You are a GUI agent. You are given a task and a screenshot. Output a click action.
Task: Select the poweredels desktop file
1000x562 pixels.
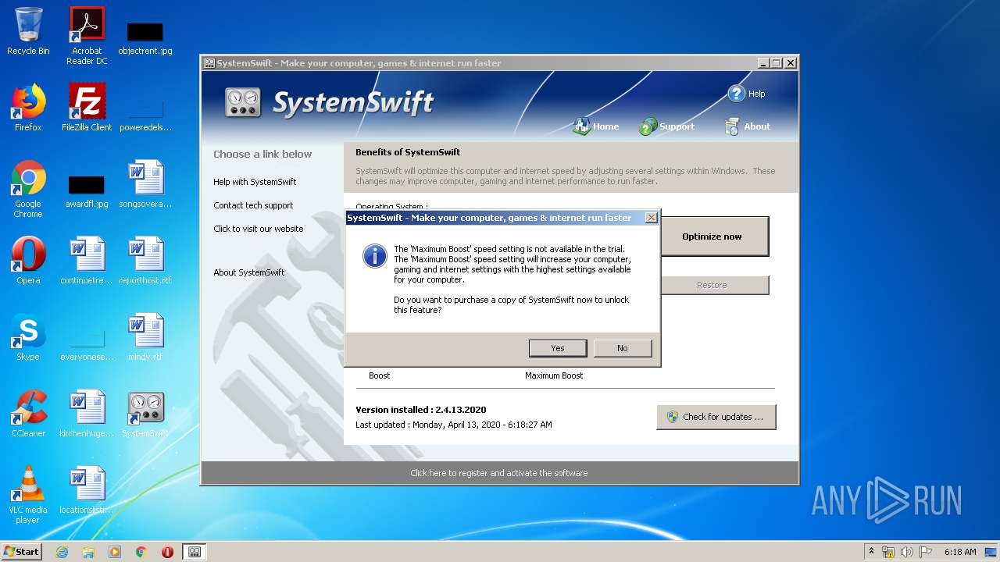[145, 114]
